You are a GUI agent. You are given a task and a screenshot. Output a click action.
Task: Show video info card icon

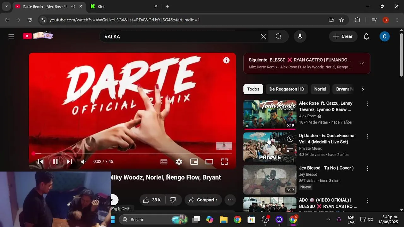tap(226, 61)
